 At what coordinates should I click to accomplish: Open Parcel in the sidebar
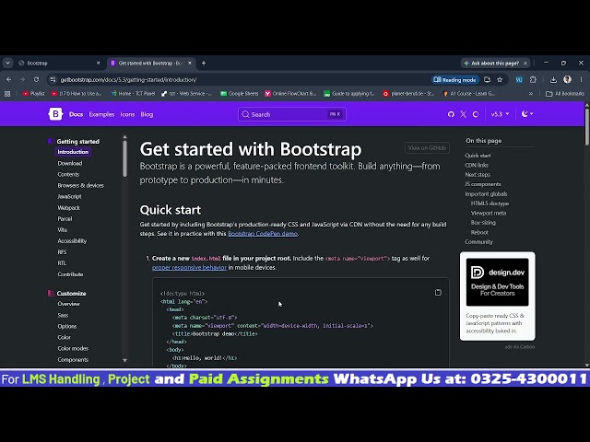point(65,219)
